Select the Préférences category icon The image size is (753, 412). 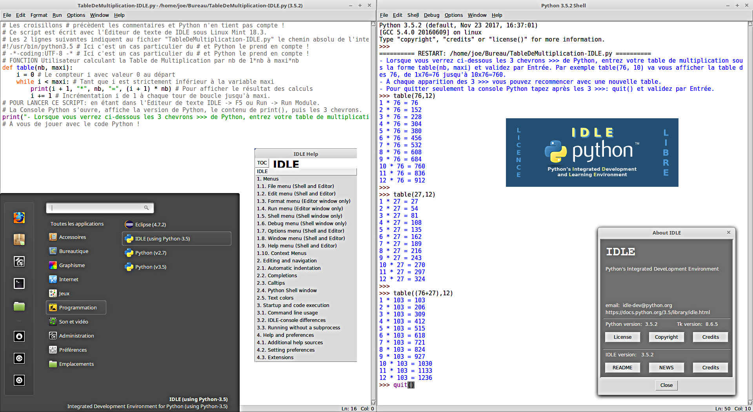pos(53,350)
